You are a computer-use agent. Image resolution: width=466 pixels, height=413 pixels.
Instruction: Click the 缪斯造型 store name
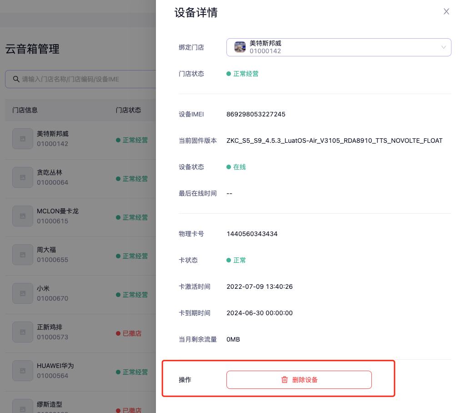(x=50, y=404)
